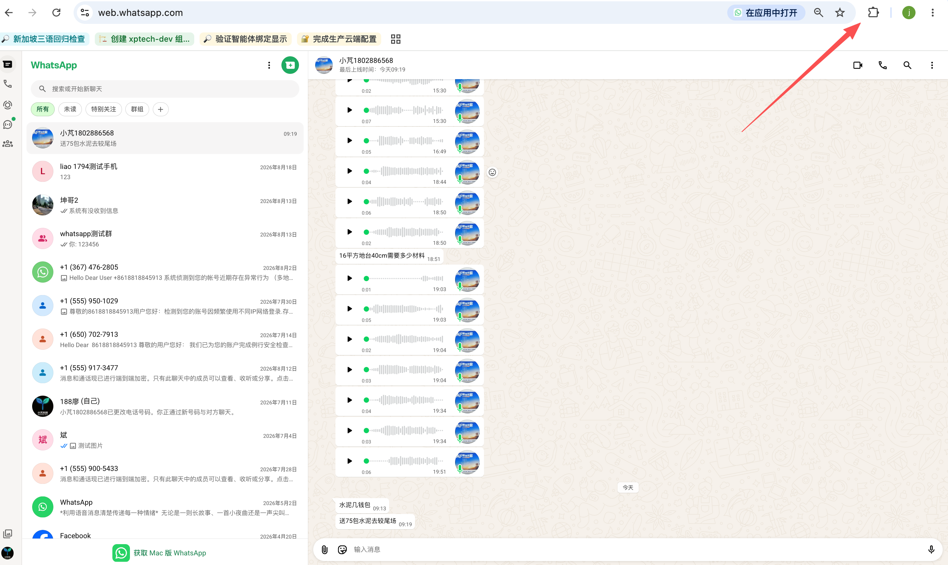The height and width of the screenshot is (565, 948).
Task: Open chat with 188廖 (自己)
Action: click(x=165, y=406)
